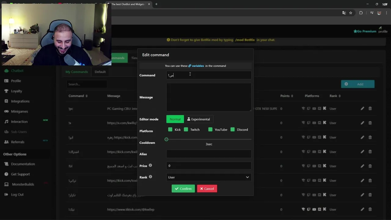Click the Price info icon
This screenshot has height=220, width=391.
[150, 165]
